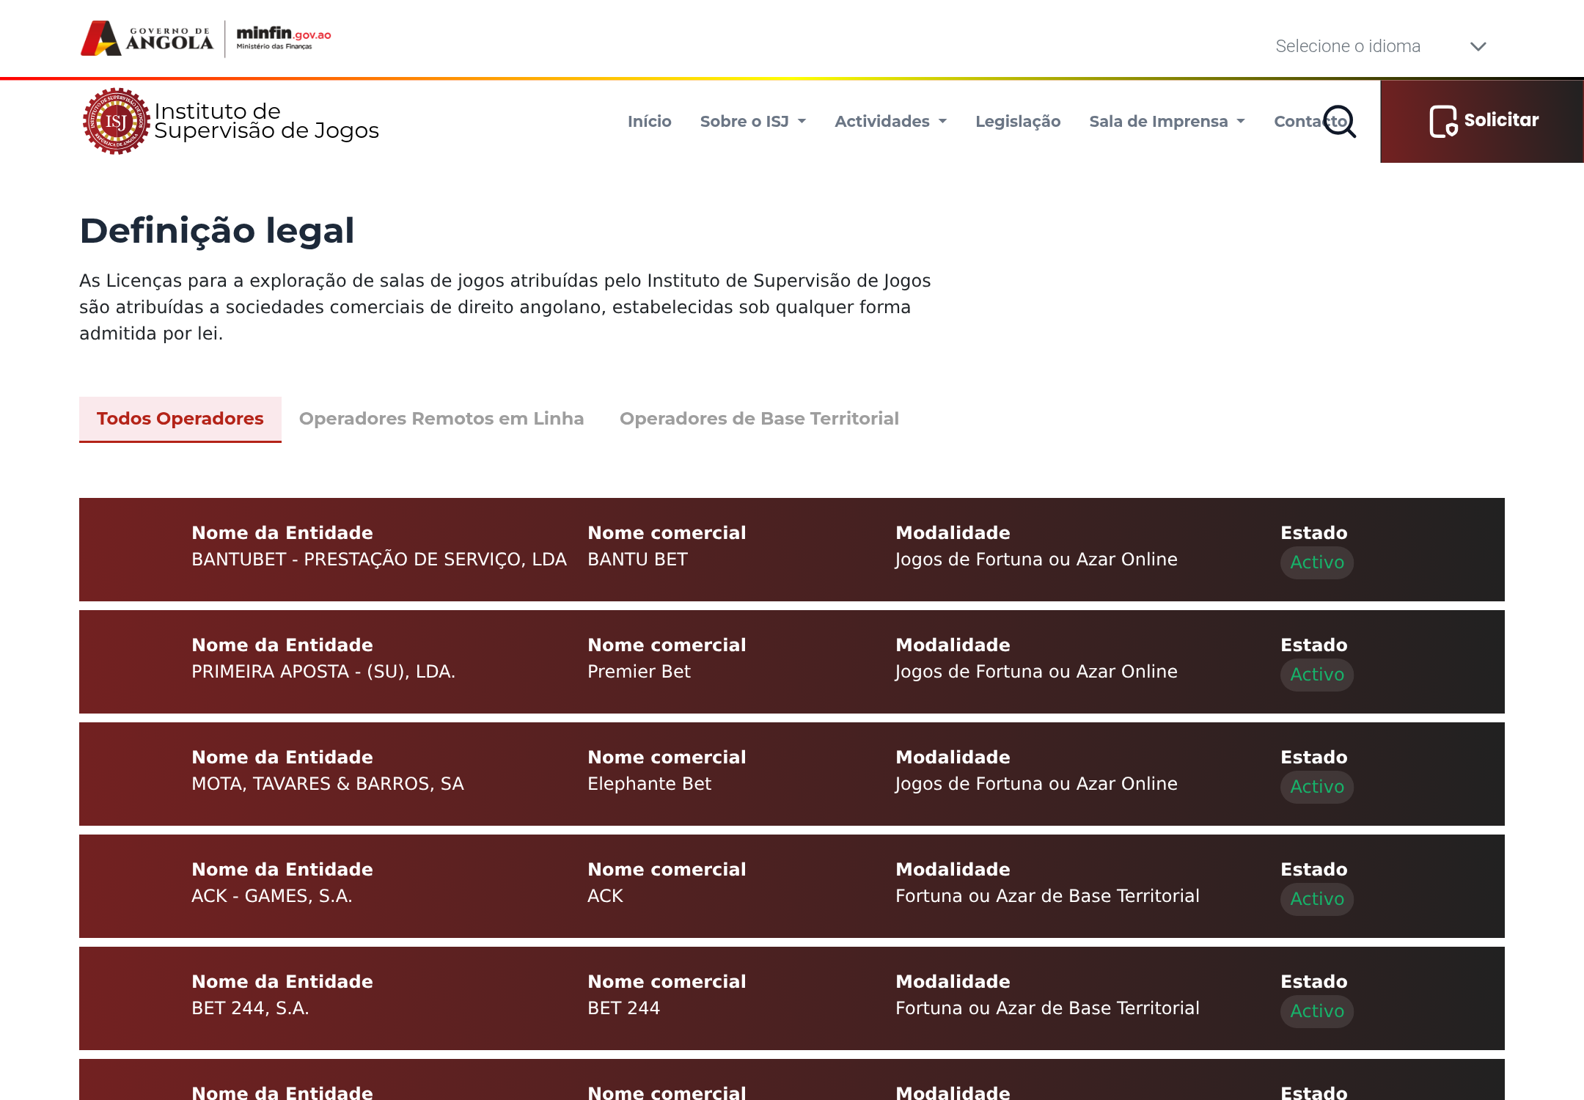This screenshot has height=1100, width=1584.
Task: Click the language selector chevron arrow
Action: (1478, 47)
